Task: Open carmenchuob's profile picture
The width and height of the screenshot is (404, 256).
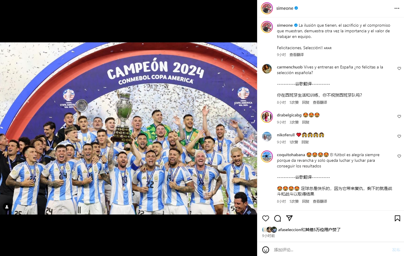Action: pos(267,68)
